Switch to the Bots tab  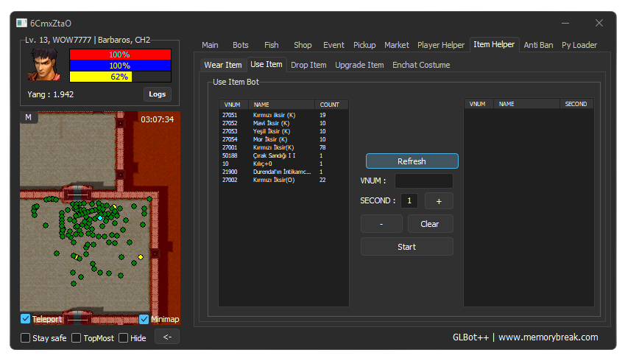[240, 45]
